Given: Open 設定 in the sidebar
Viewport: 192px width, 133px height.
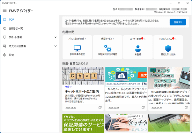Looking at the screenshot, I should 30,55.
